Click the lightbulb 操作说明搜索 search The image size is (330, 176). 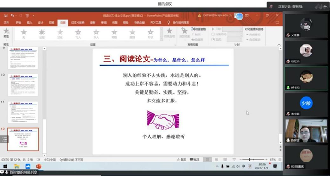(178, 22)
